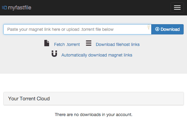Open Automatically download magnet links
The width and height of the screenshot is (187, 123).
click(97, 55)
